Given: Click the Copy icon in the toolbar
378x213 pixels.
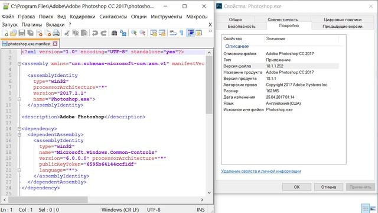Looking at the screenshot, I should click(76, 33).
